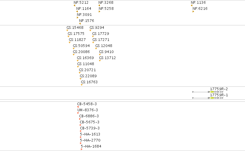The height and width of the screenshot is (151, 245).
Task: Click the triangle marker under GS:15468
Action: 67,31
